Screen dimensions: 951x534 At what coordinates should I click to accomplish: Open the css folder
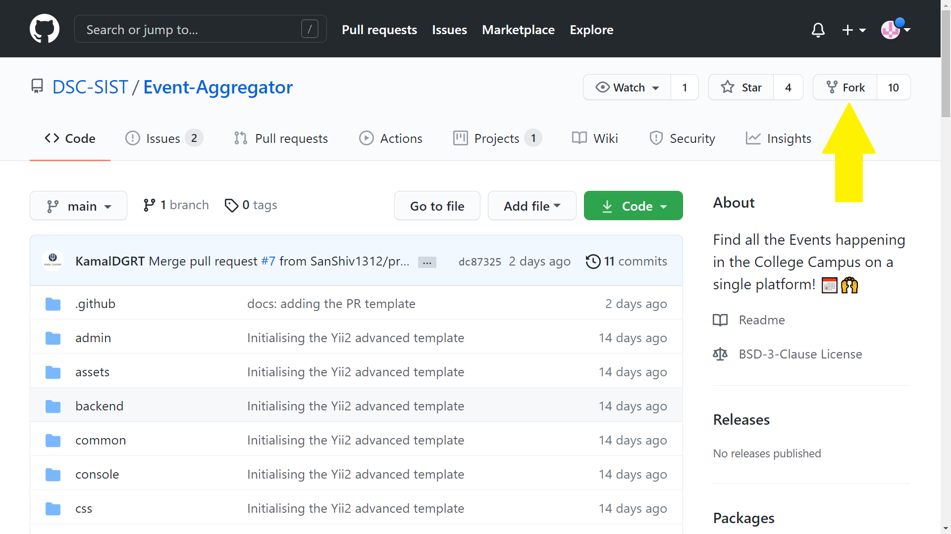[84, 508]
